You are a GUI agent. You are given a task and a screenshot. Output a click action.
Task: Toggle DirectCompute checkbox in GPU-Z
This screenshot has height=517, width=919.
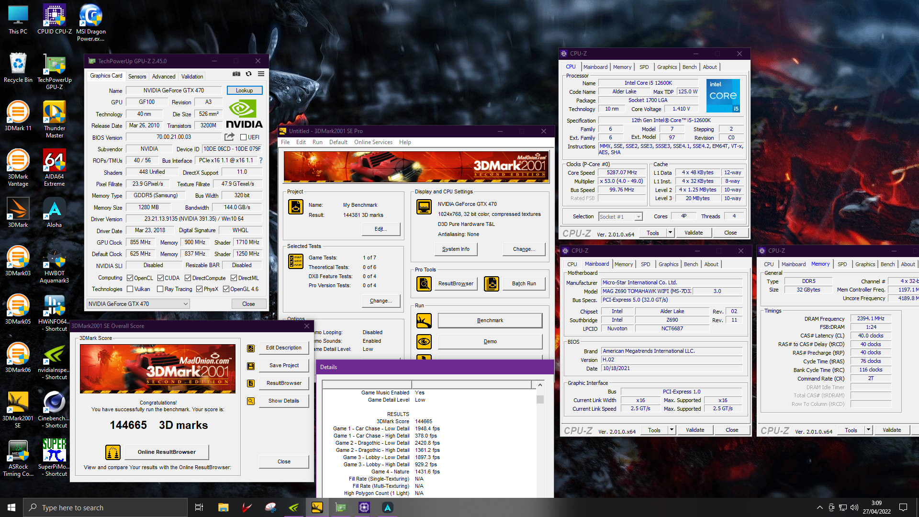(188, 278)
